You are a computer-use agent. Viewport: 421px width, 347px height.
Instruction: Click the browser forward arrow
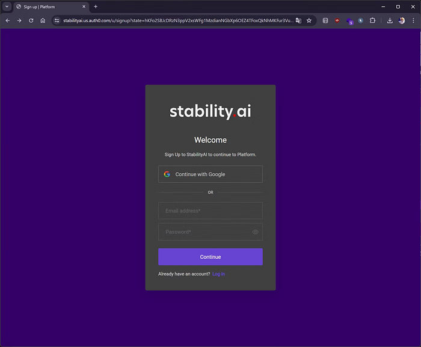pyautogui.click(x=19, y=20)
